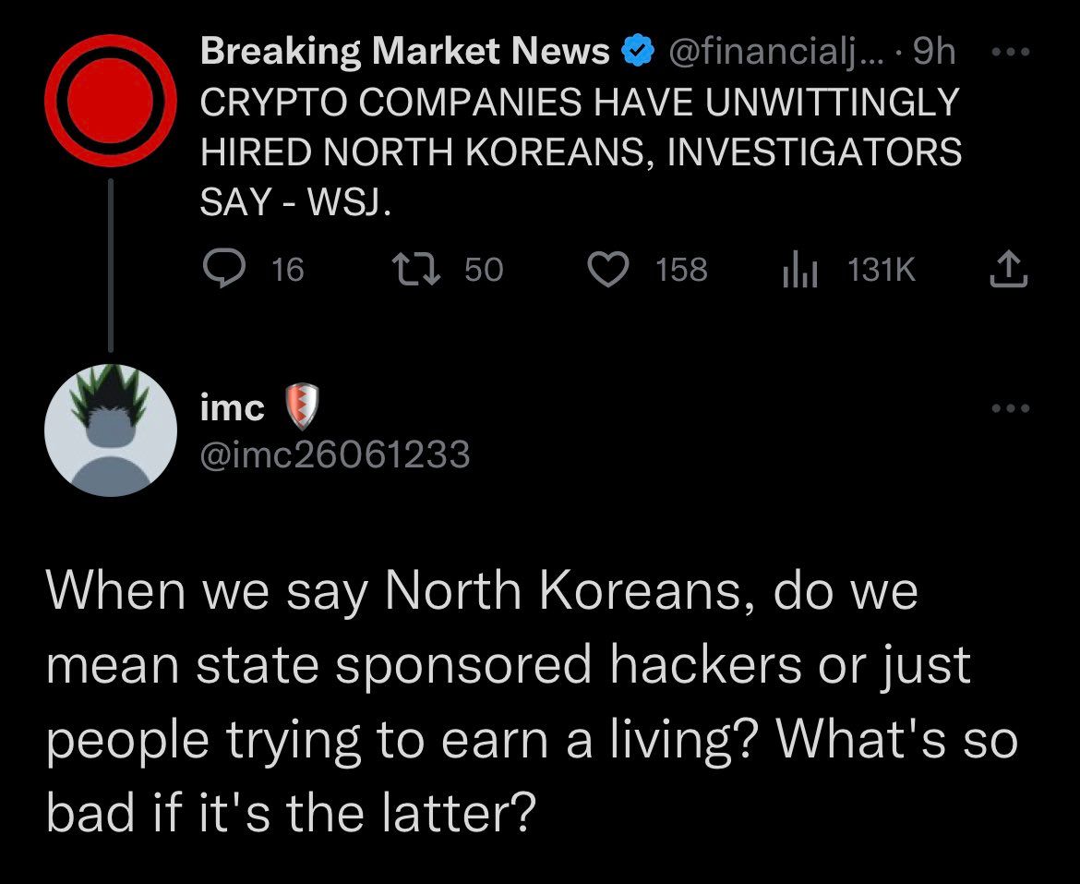
Task: Open the Breaking Market News display name
Action: coord(404,52)
